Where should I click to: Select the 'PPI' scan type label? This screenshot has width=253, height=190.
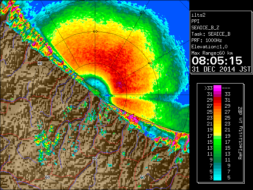point(195,21)
